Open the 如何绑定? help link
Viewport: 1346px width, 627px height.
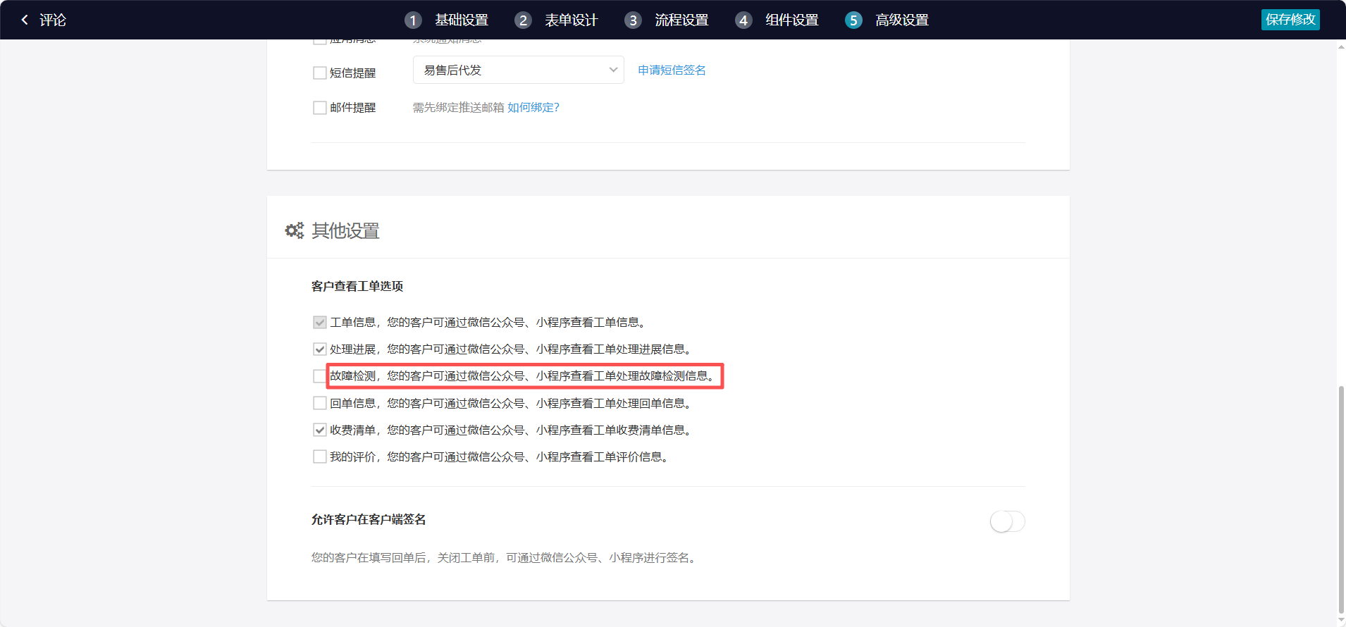533,107
